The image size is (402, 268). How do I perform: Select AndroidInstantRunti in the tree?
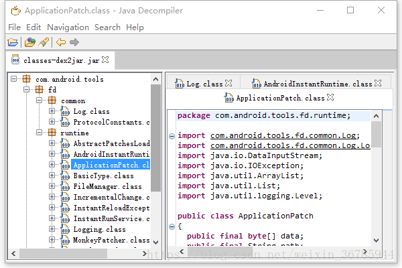[x=111, y=154]
